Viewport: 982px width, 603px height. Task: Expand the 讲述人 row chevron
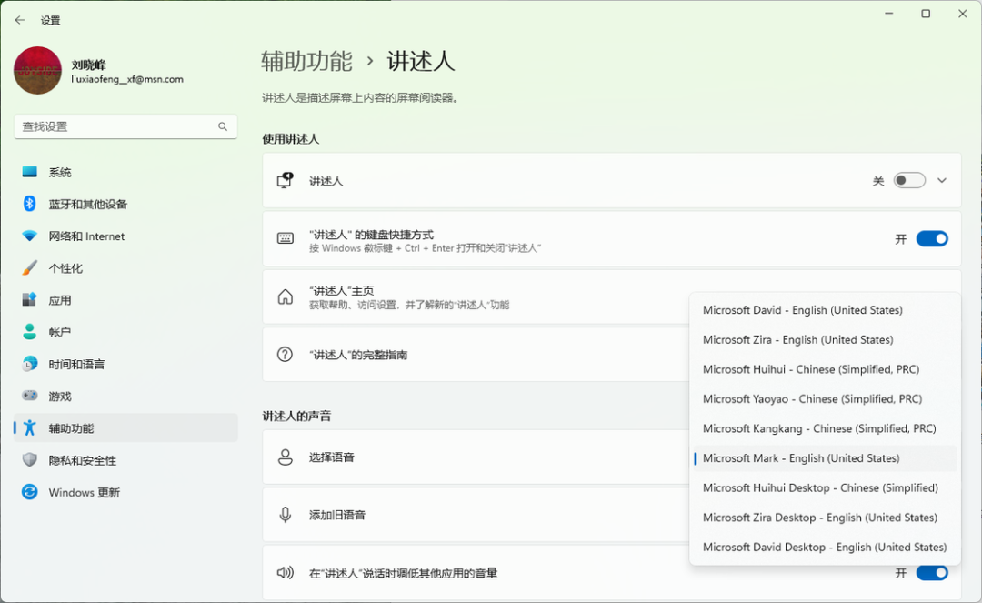pos(941,180)
